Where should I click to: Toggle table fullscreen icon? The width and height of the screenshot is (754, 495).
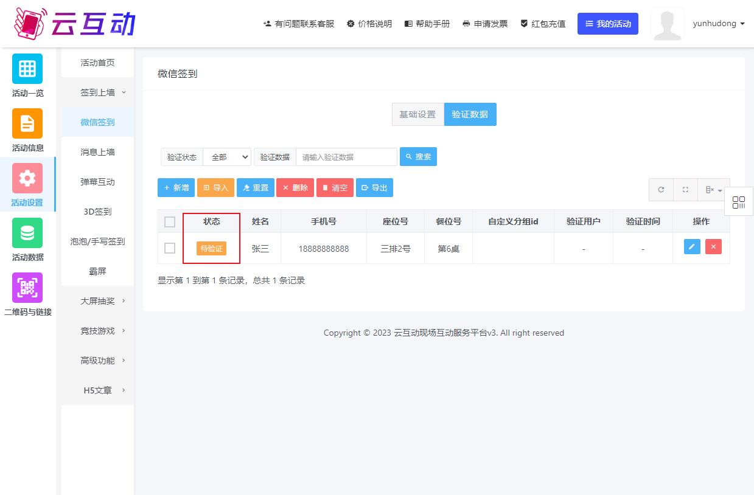(685, 190)
